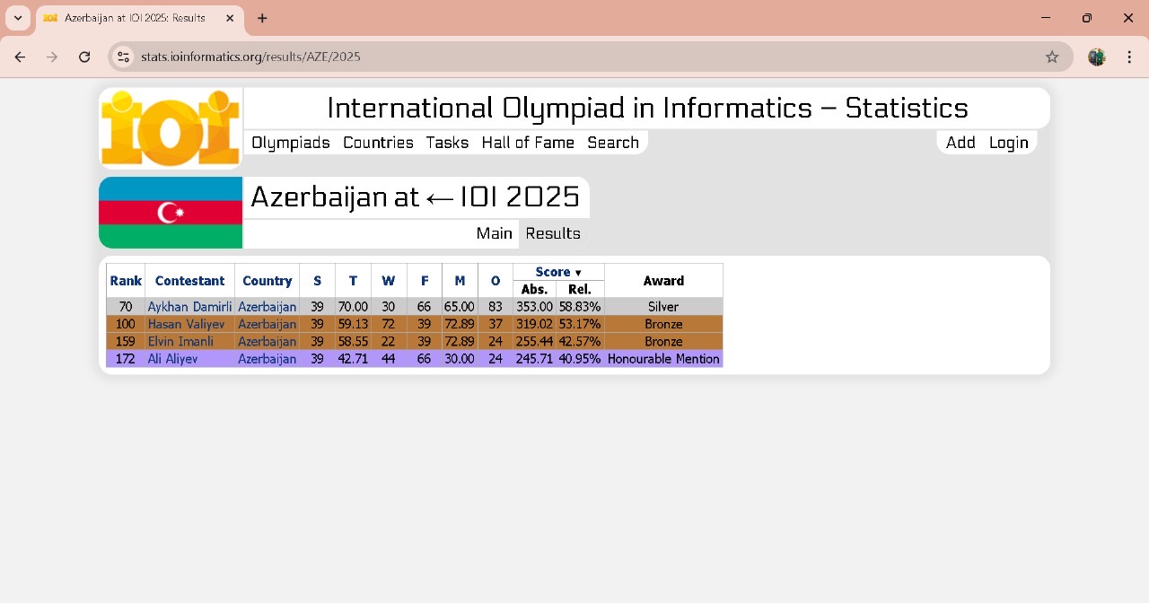Click the Login link
The image size is (1149, 603).
pyautogui.click(x=1009, y=143)
